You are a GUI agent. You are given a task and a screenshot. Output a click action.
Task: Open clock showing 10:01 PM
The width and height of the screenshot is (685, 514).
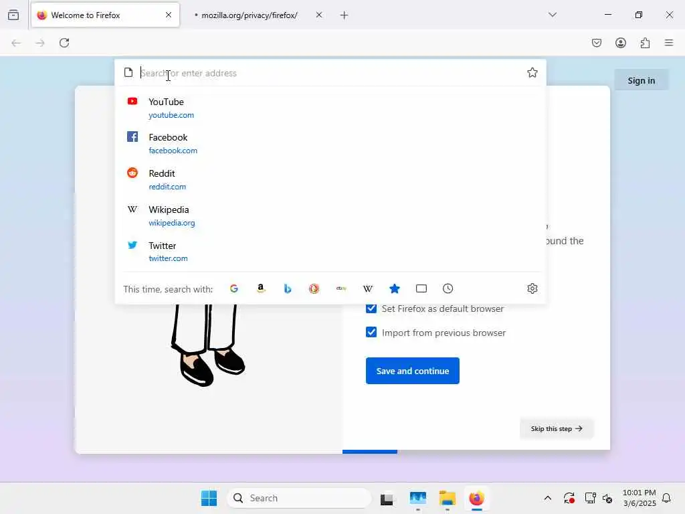[639, 498]
